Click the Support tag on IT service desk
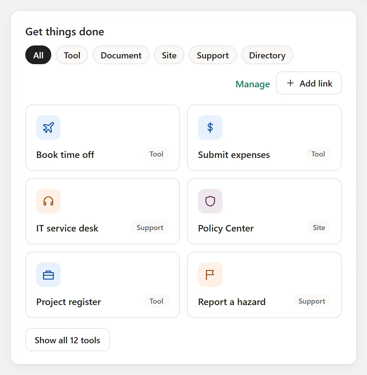Screen dimensions: 367x375 (x=150, y=228)
